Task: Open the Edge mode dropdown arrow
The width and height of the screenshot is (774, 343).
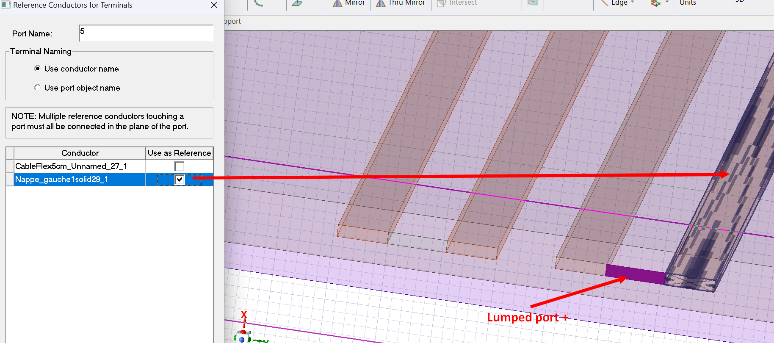Action: point(633,3)
